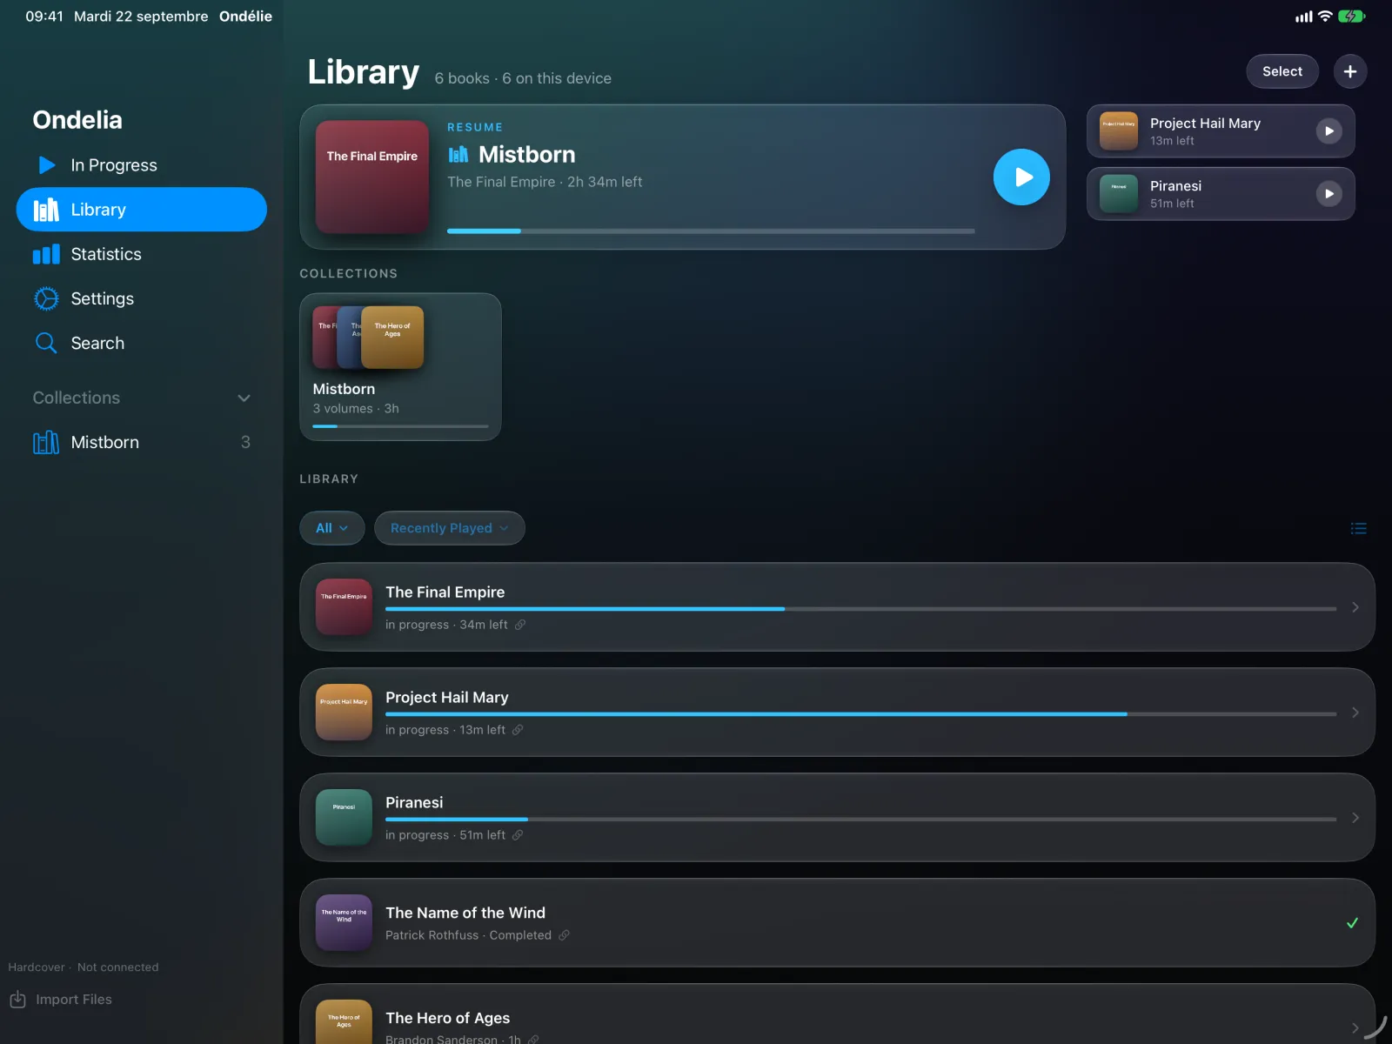Click Hardcover Not connected status

[x=84, y=967]
